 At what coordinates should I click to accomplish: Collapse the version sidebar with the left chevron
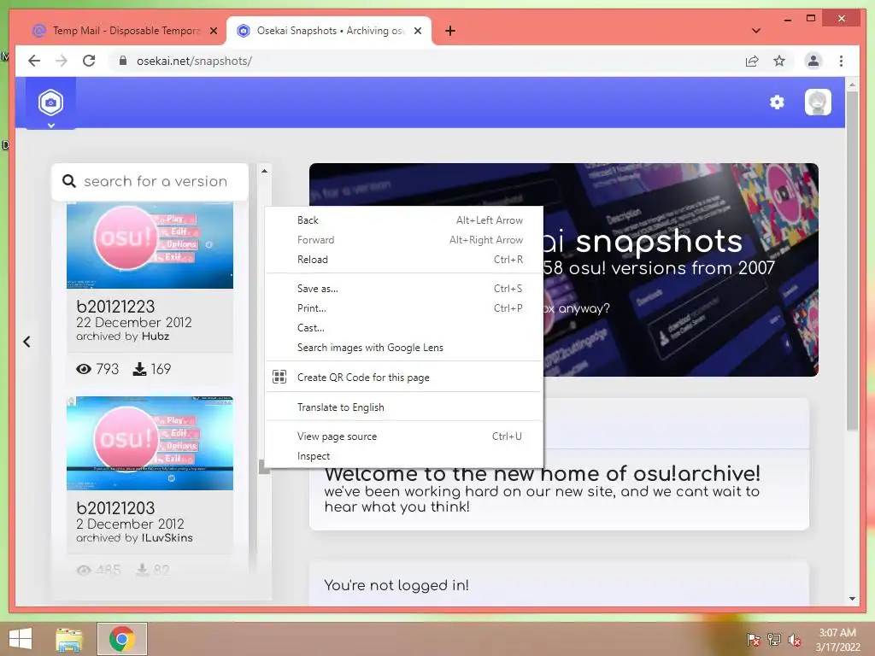click(26, 342)
